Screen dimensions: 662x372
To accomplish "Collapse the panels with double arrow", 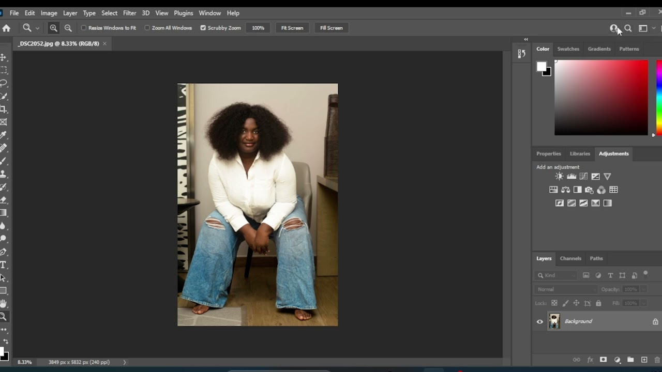I will coord(526,39).
